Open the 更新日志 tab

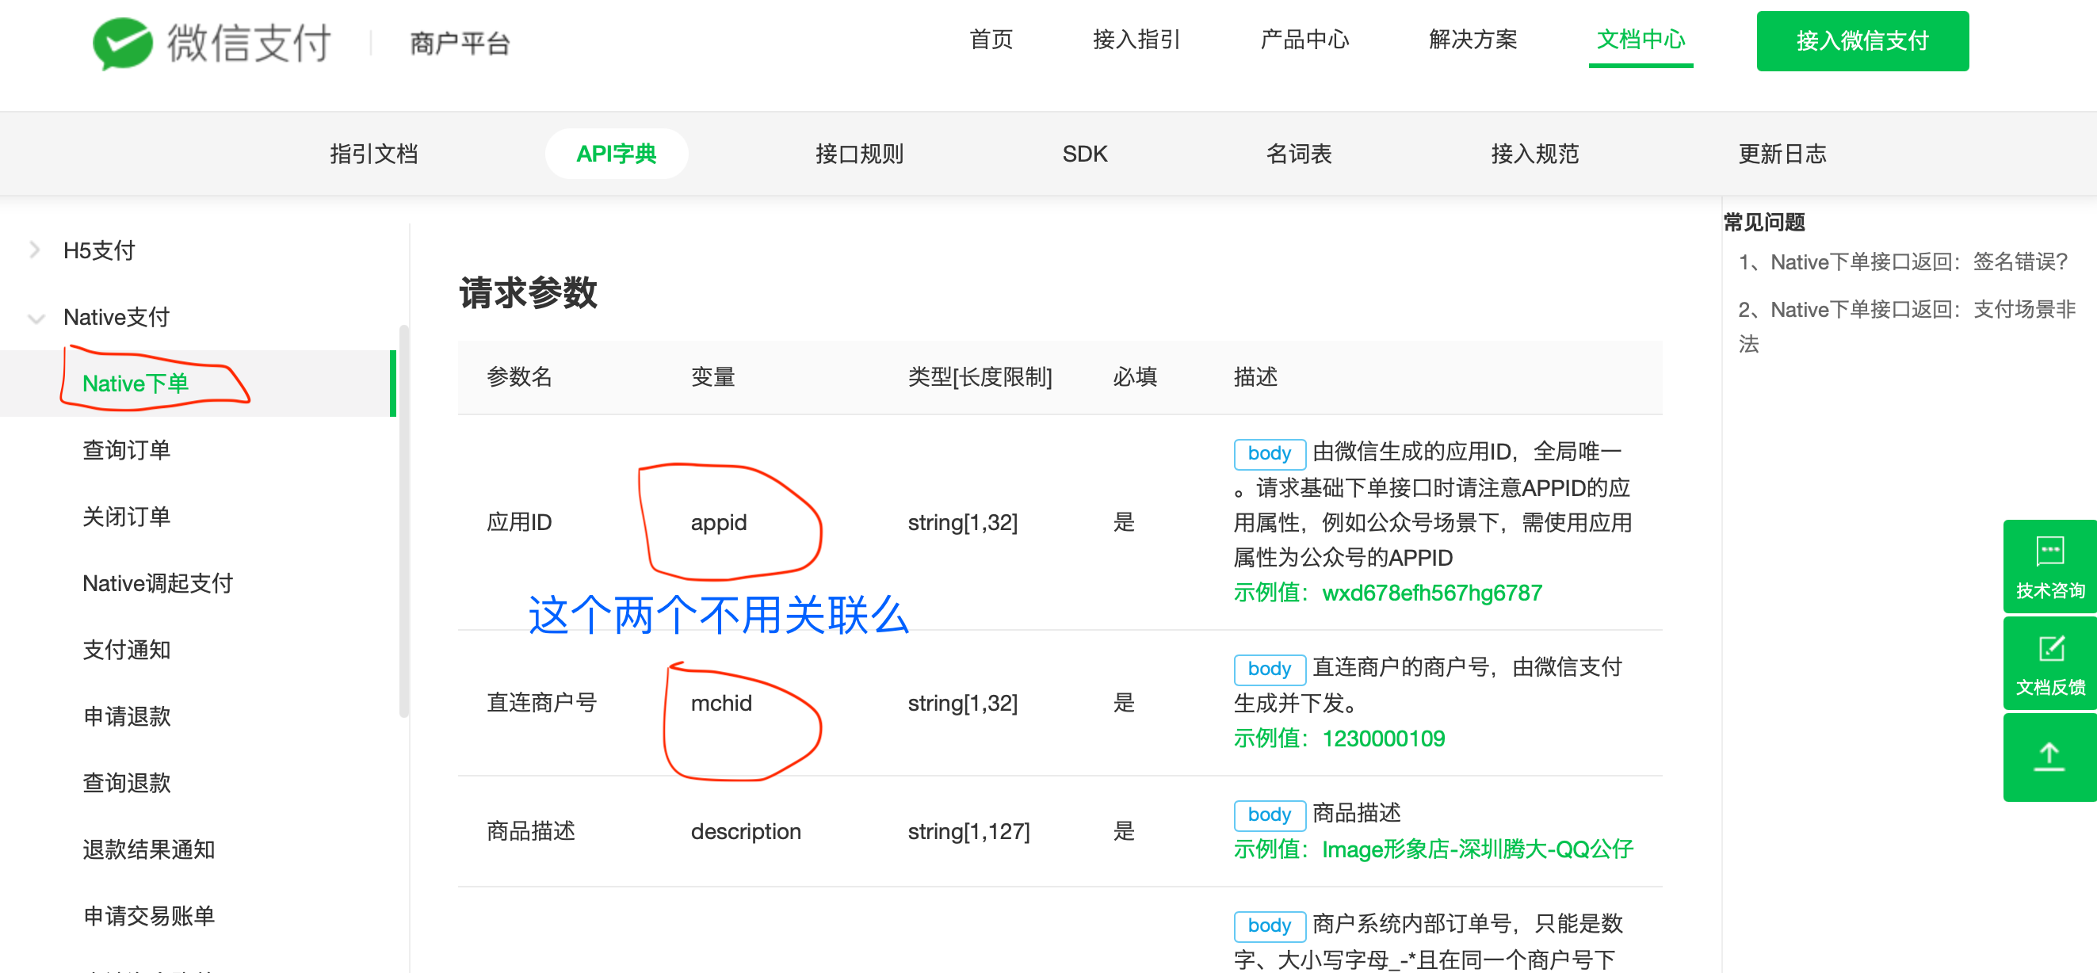point(1781,154)
